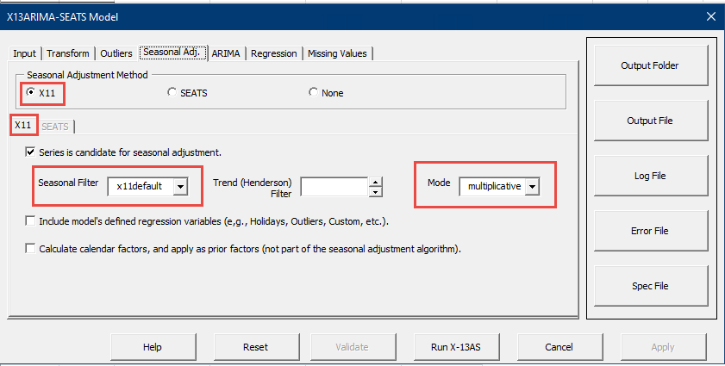Open the Seasonal Filter dropdown arrow
Screen dimensions: 725x366
181,187
